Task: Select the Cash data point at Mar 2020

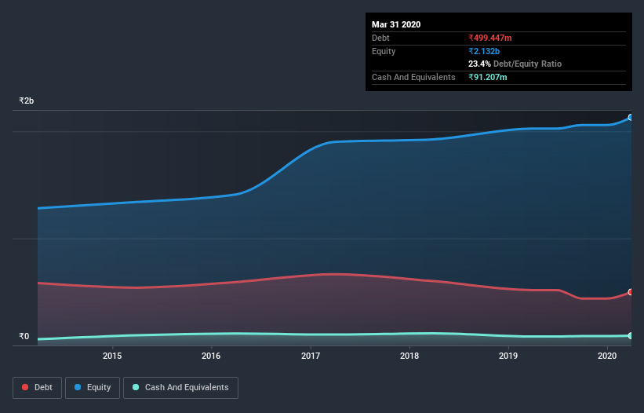Action: pyautogui.click(x=631, y=336)
